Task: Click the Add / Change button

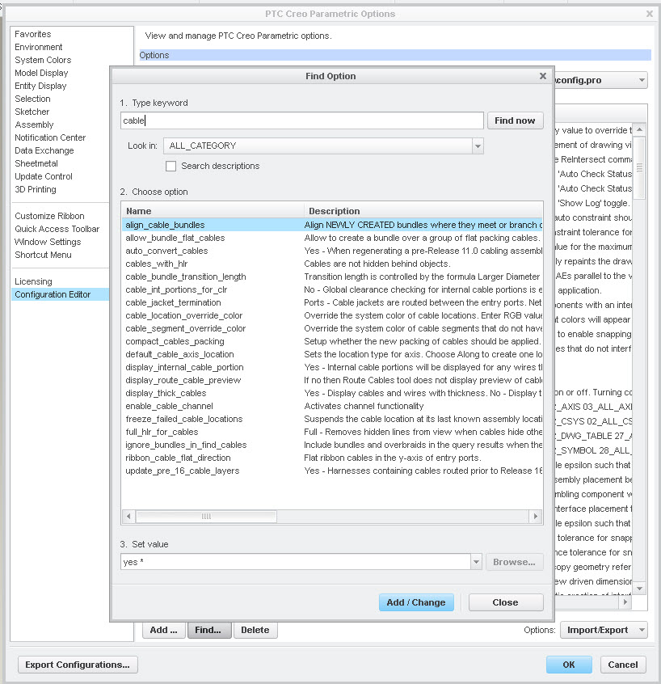Action: click(x=416, y=602)
